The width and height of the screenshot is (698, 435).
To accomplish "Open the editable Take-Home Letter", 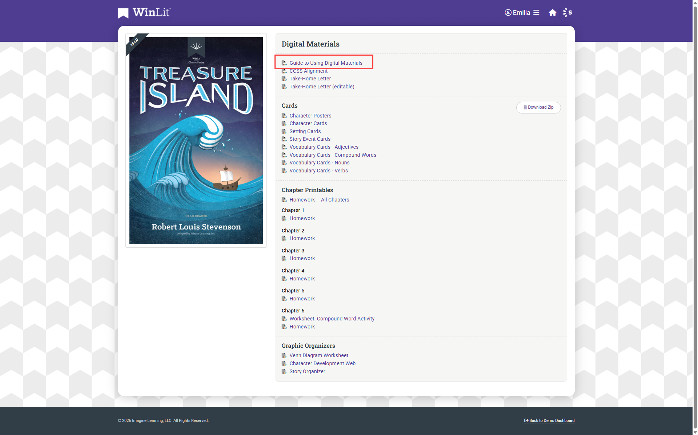I will click(322, 87).
